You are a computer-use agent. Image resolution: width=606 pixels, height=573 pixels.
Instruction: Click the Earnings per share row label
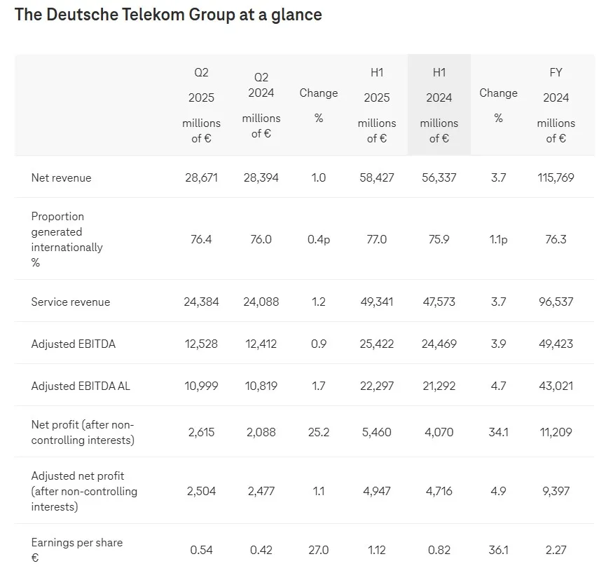77,550
